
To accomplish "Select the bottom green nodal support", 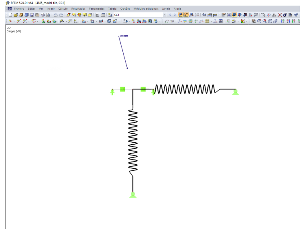I will point(133,195).
